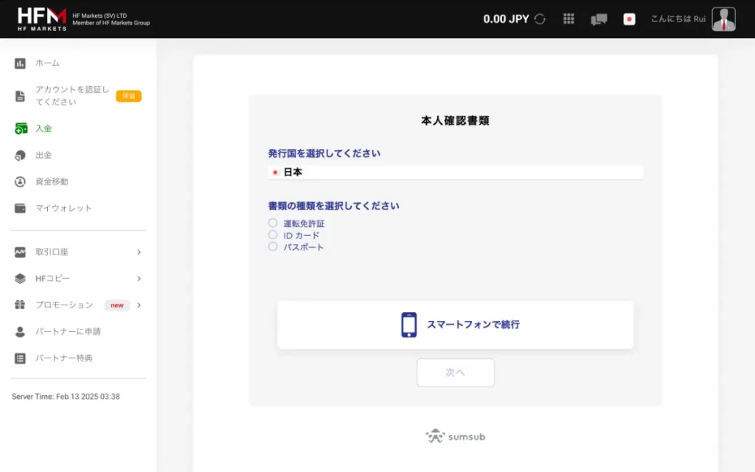Click the 資金移動 transfer icon

tap(20, 181)
